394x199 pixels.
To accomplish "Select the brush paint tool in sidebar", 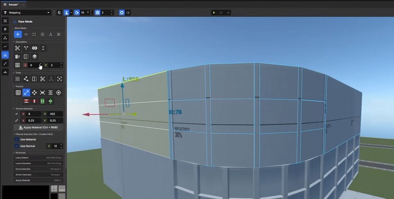I will [5, 64].
